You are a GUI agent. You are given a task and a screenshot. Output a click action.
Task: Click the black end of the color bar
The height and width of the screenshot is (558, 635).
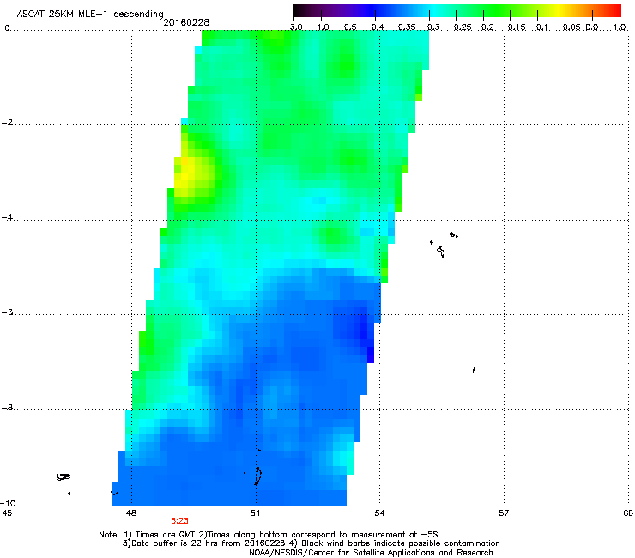(299, 10)
